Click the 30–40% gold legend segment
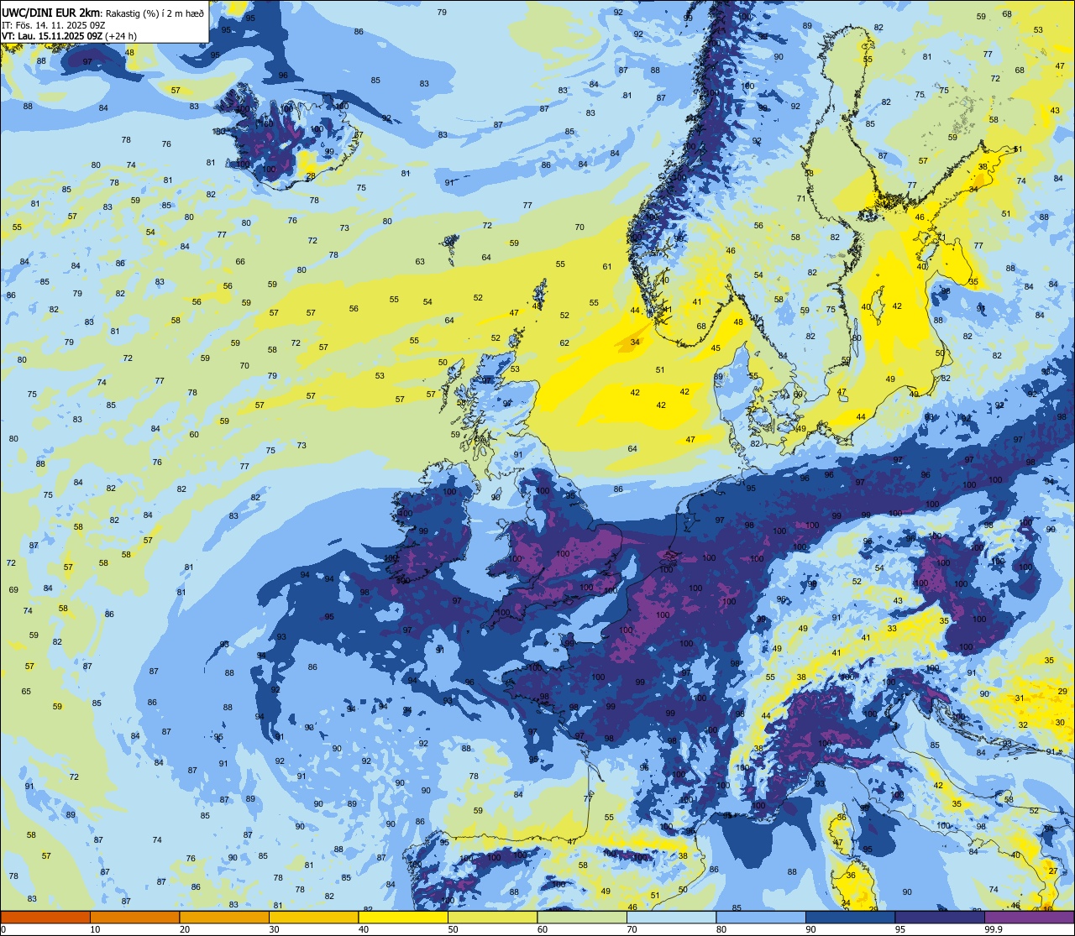 coord(313,917)
